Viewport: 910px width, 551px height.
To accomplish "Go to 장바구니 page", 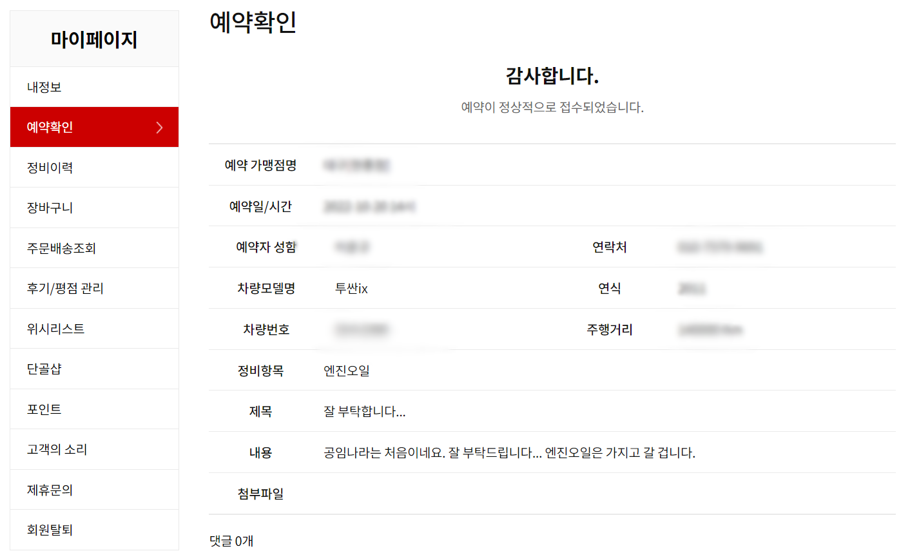I will tap(94, 208).
